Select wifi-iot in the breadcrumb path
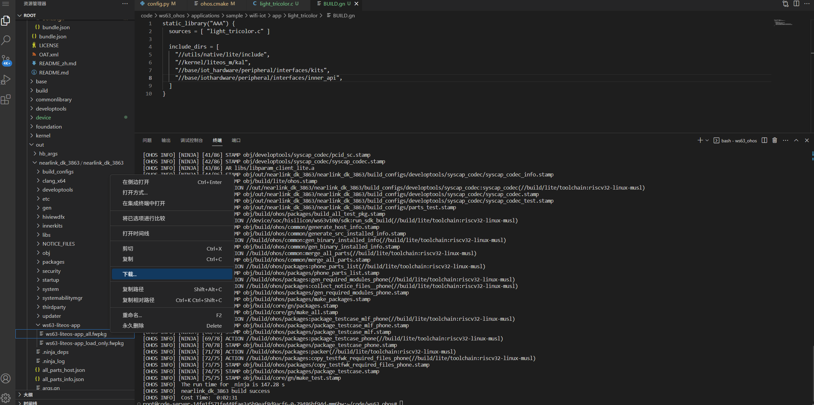 pos(258,15)
